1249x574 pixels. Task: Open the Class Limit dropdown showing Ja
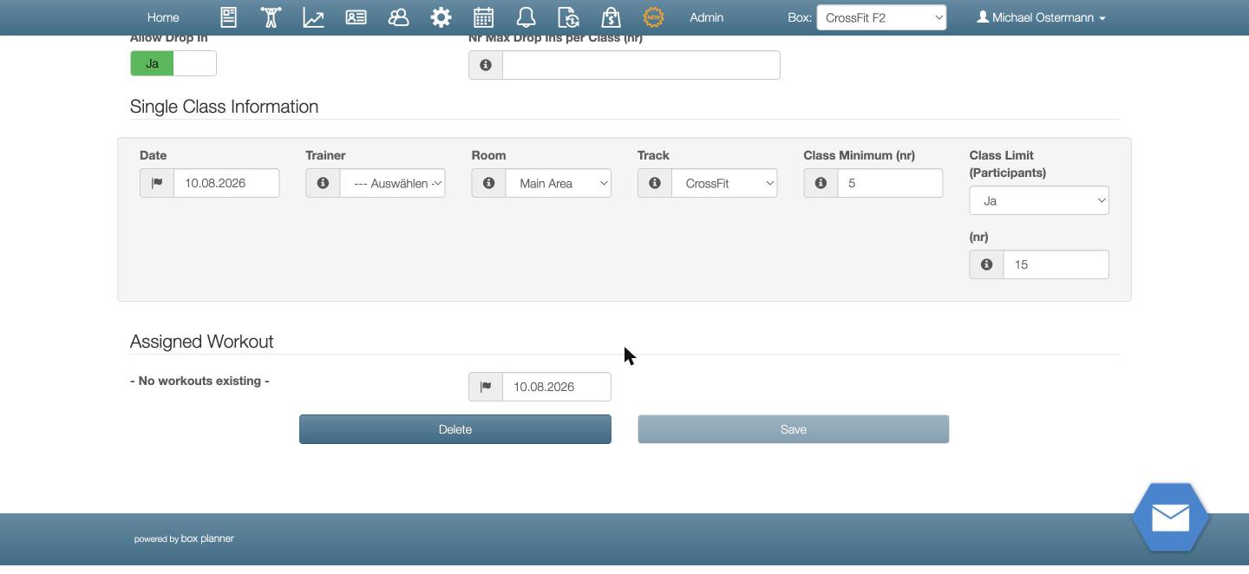[x=1039, y=200]
